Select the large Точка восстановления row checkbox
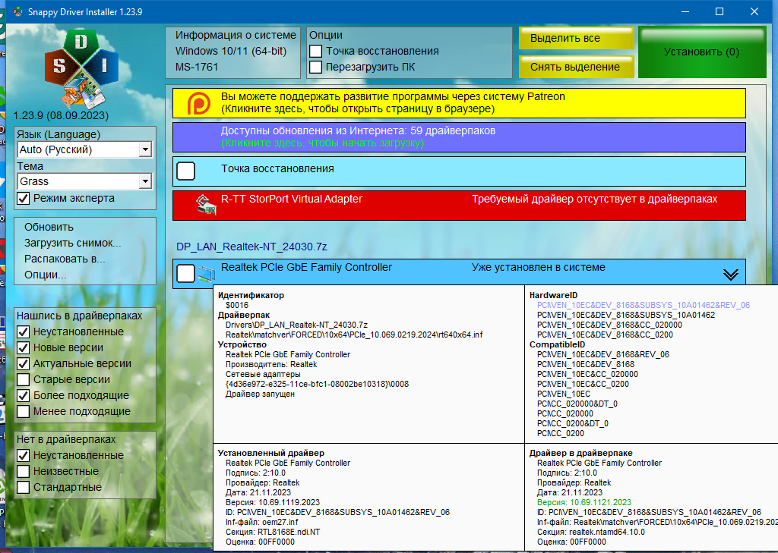 186,171
